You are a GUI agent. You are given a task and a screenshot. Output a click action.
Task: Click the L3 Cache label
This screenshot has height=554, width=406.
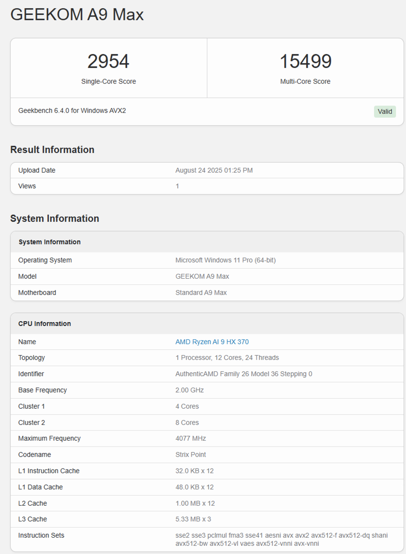pyautogui.click(x=32, y=519)
